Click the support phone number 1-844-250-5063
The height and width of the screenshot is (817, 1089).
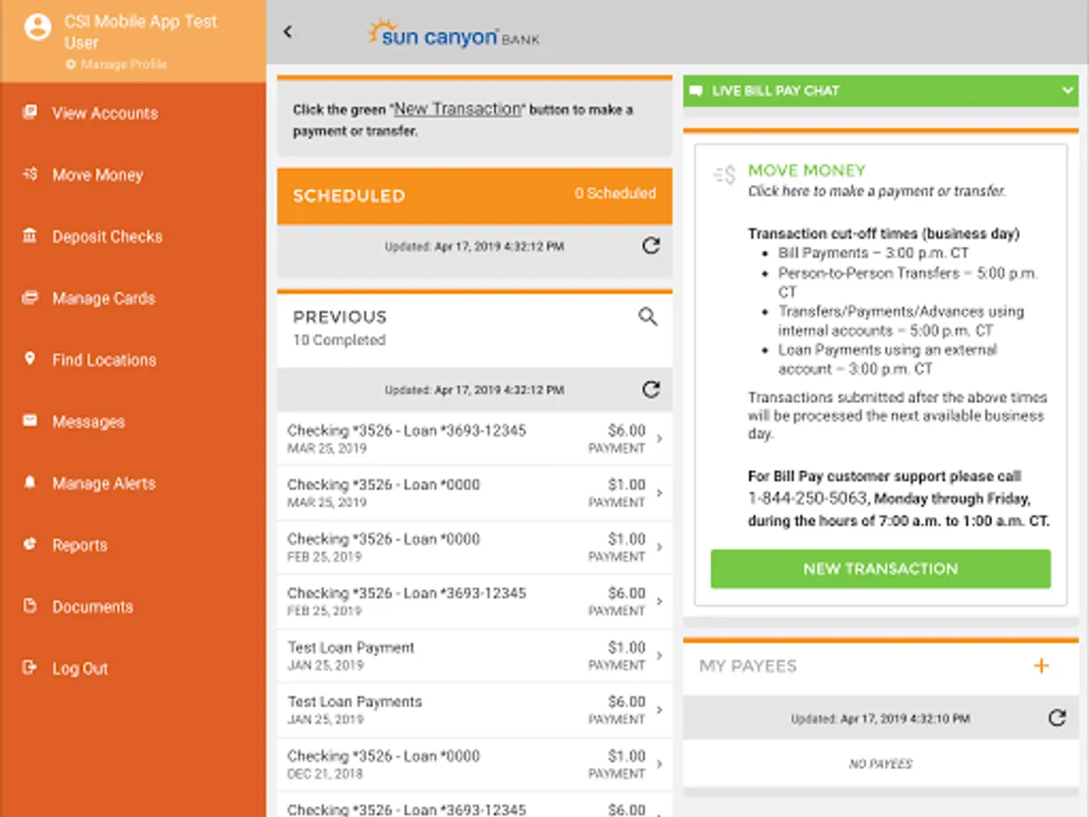point(808,499)
